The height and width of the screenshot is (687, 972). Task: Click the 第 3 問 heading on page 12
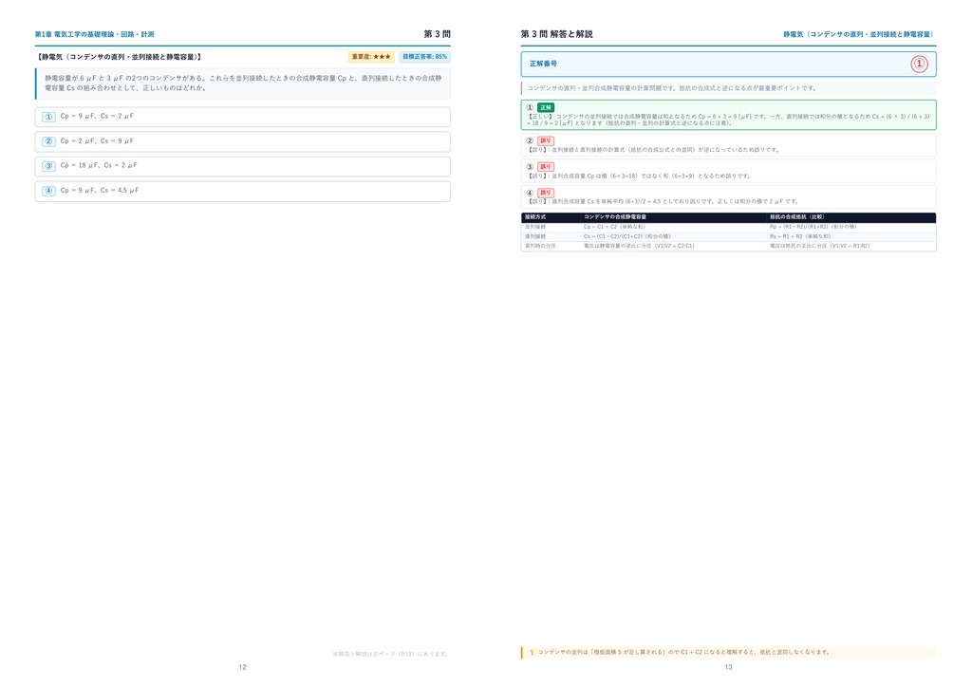[x=437, y=34]
